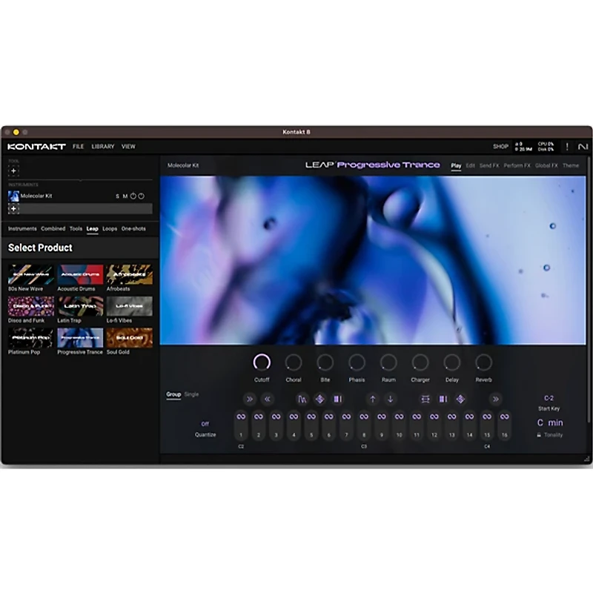Switch sequencer view to Single mode
This screenshot has width=593, height=593.
pyautogui.click(x=190, y=394)
